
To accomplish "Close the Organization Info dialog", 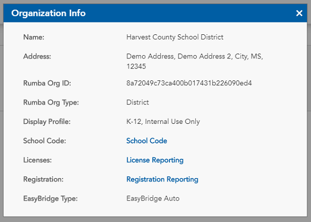I will (x=299, y=13).
